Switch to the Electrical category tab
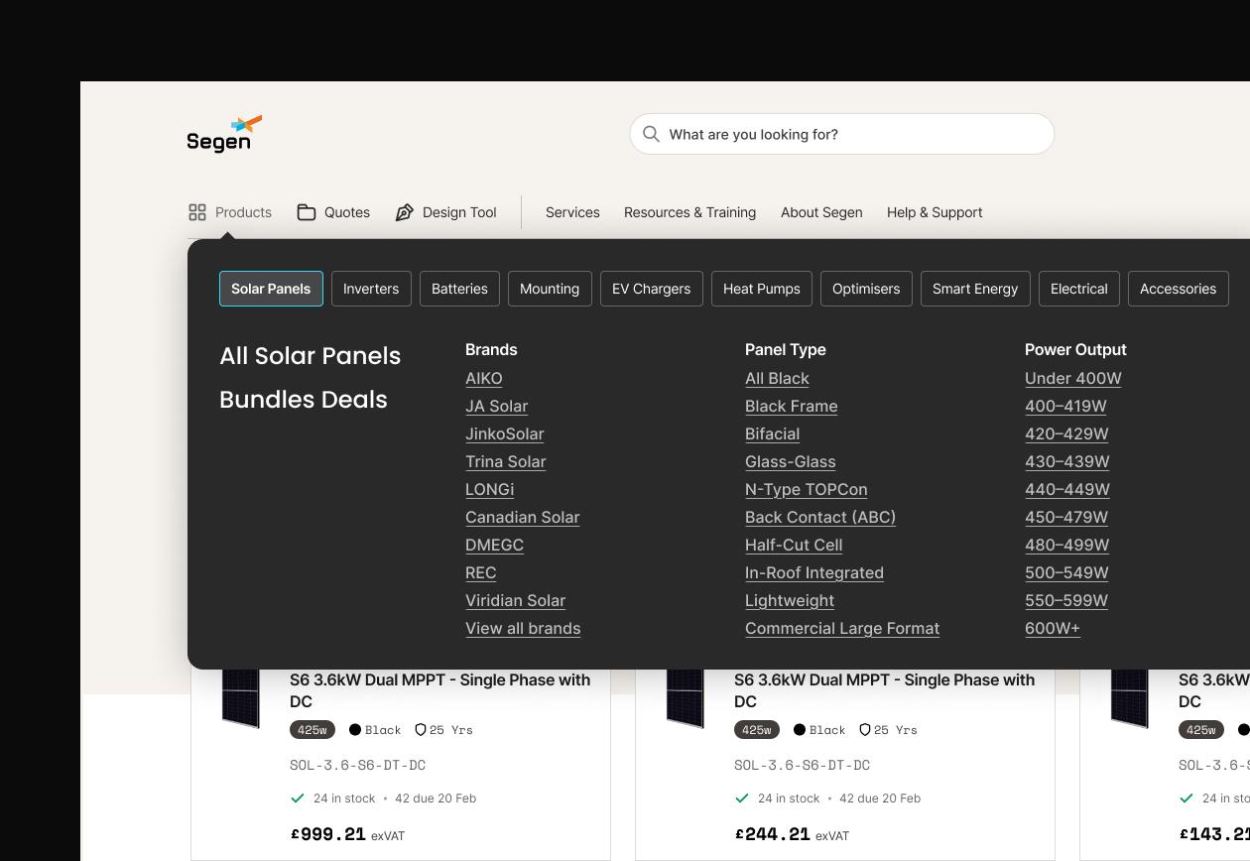1250x861 pixels. point(1079,289)
